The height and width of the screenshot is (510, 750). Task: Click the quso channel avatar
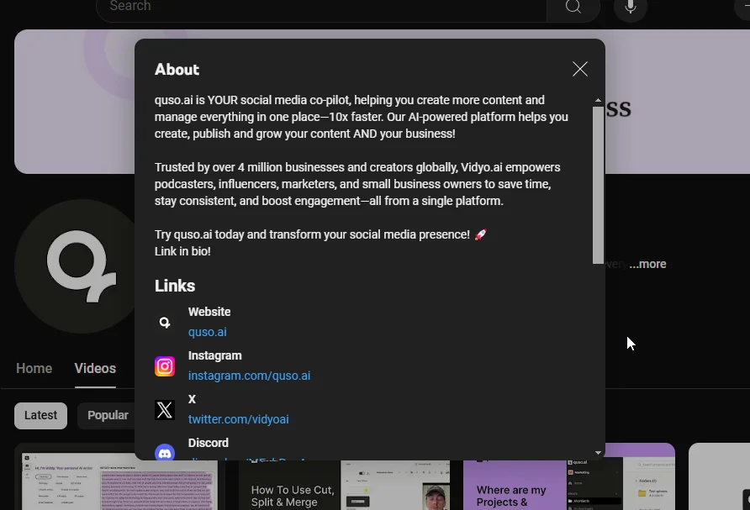(76, 266)
